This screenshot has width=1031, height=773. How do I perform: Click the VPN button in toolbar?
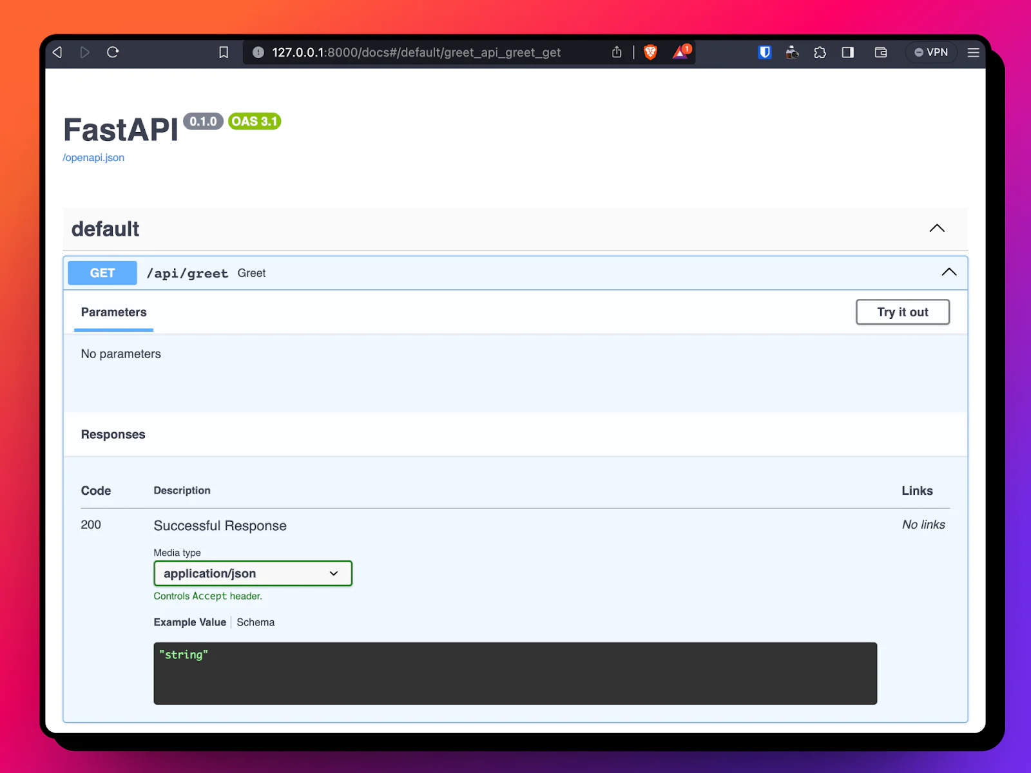click(x=931, y=52)
